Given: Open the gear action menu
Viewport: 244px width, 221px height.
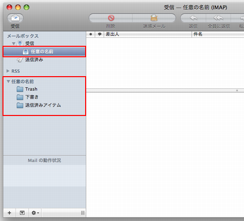Looking at the screenshot, I should pos(35,213).
